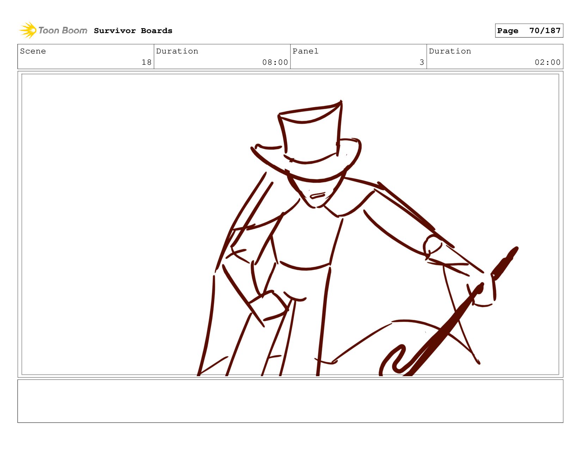581x449 pixels.
Task: Click the storyboard sketch of the top-hat figure
Action: click(x=357, y=238)
